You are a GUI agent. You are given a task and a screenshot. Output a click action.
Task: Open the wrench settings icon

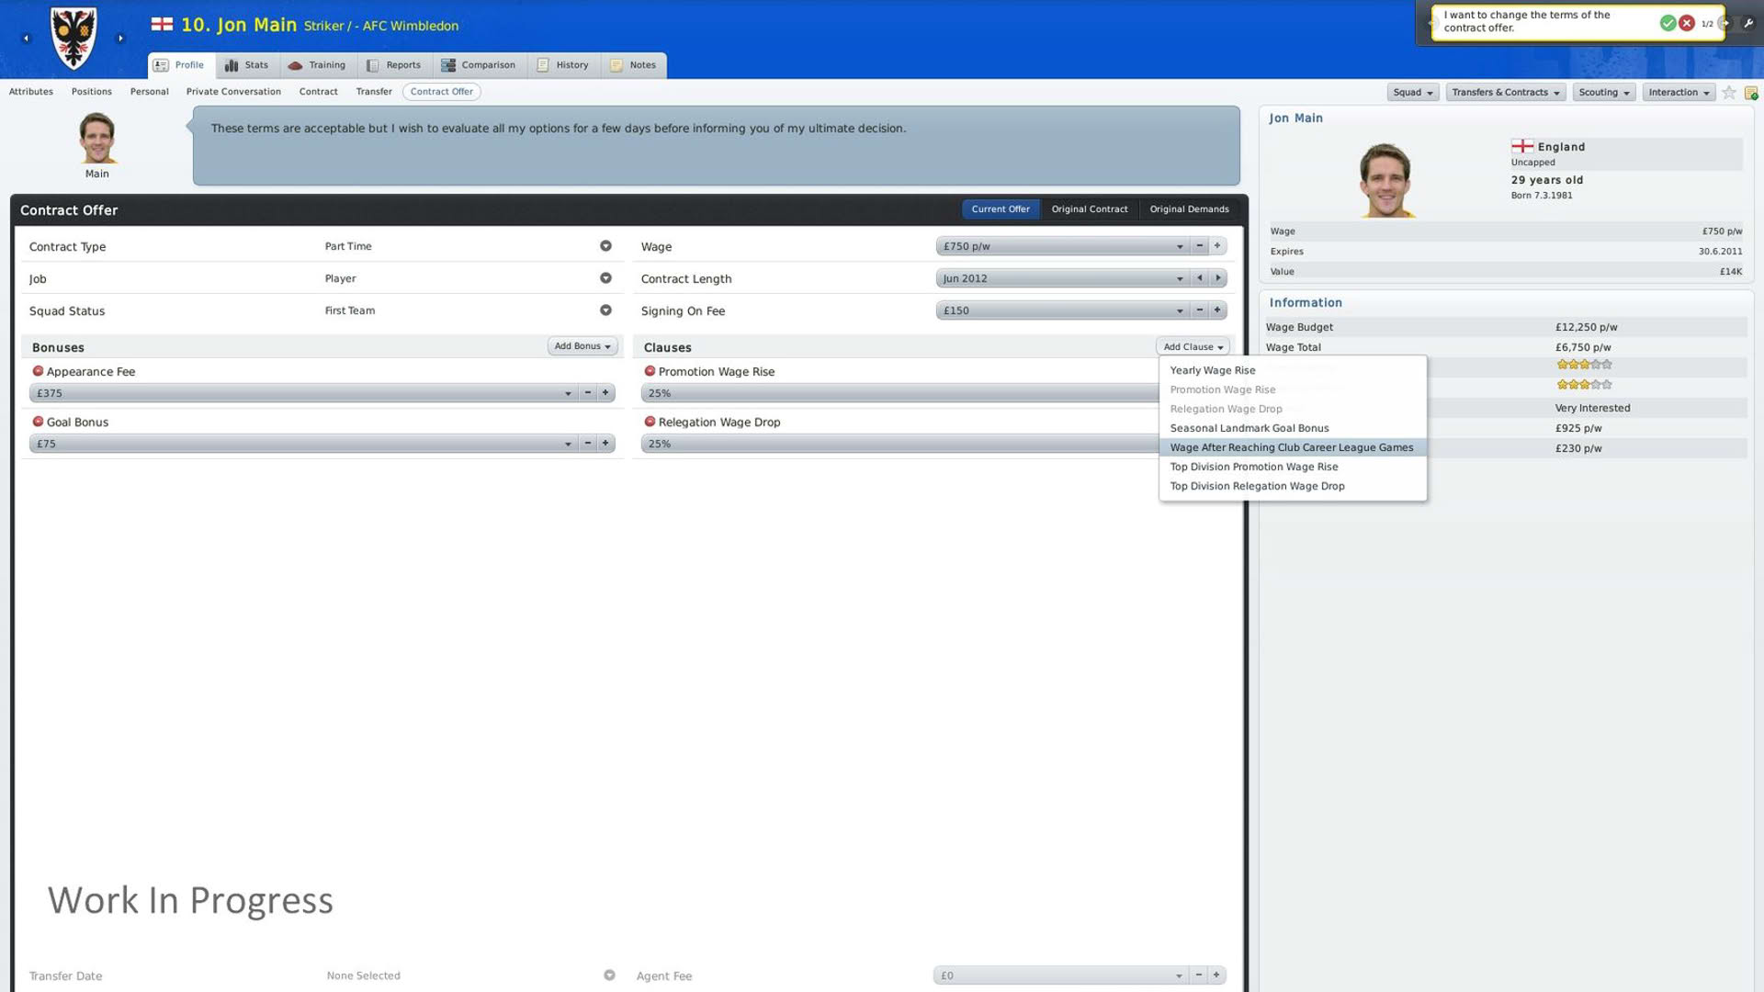1748,23
